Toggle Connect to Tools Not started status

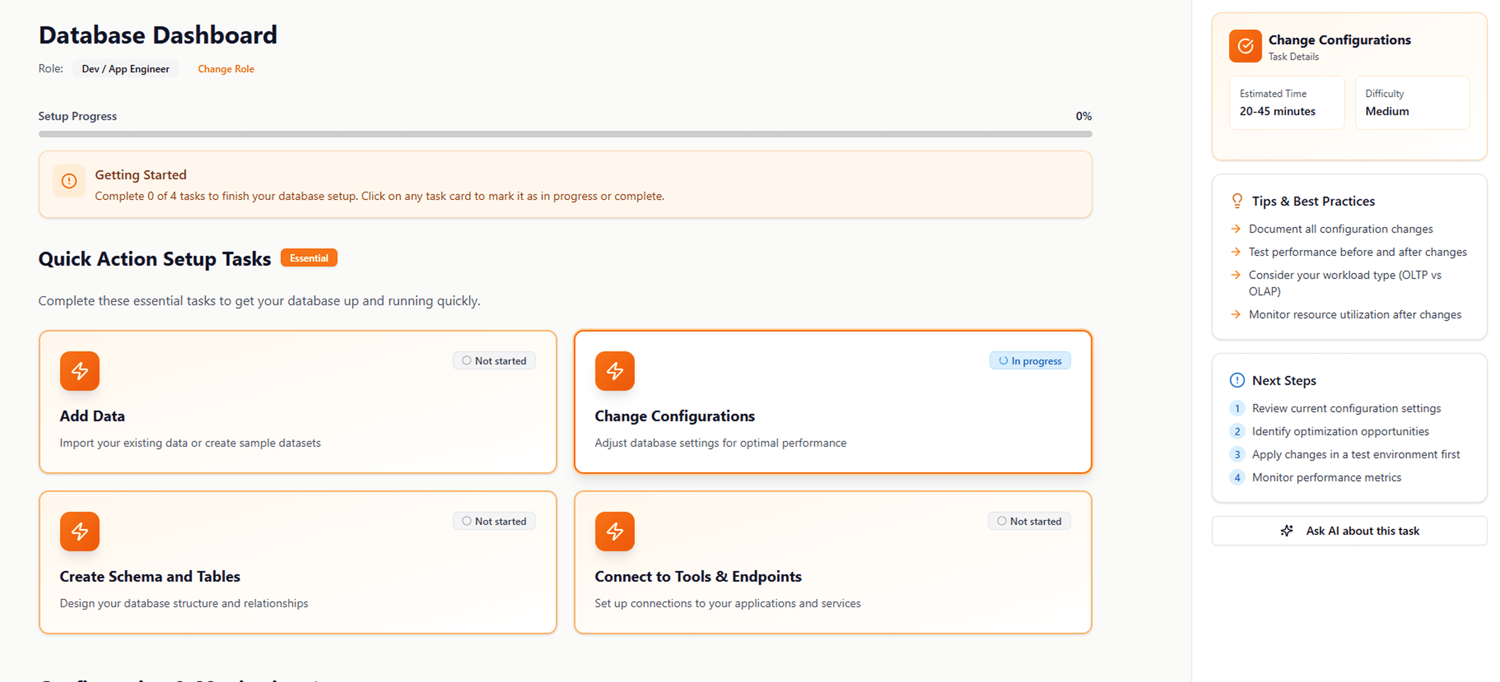click(1029, 521)
